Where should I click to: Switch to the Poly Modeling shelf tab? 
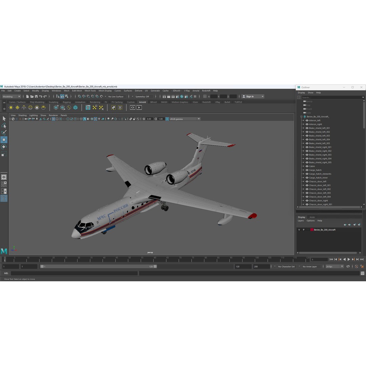click(x=37, y=102)
